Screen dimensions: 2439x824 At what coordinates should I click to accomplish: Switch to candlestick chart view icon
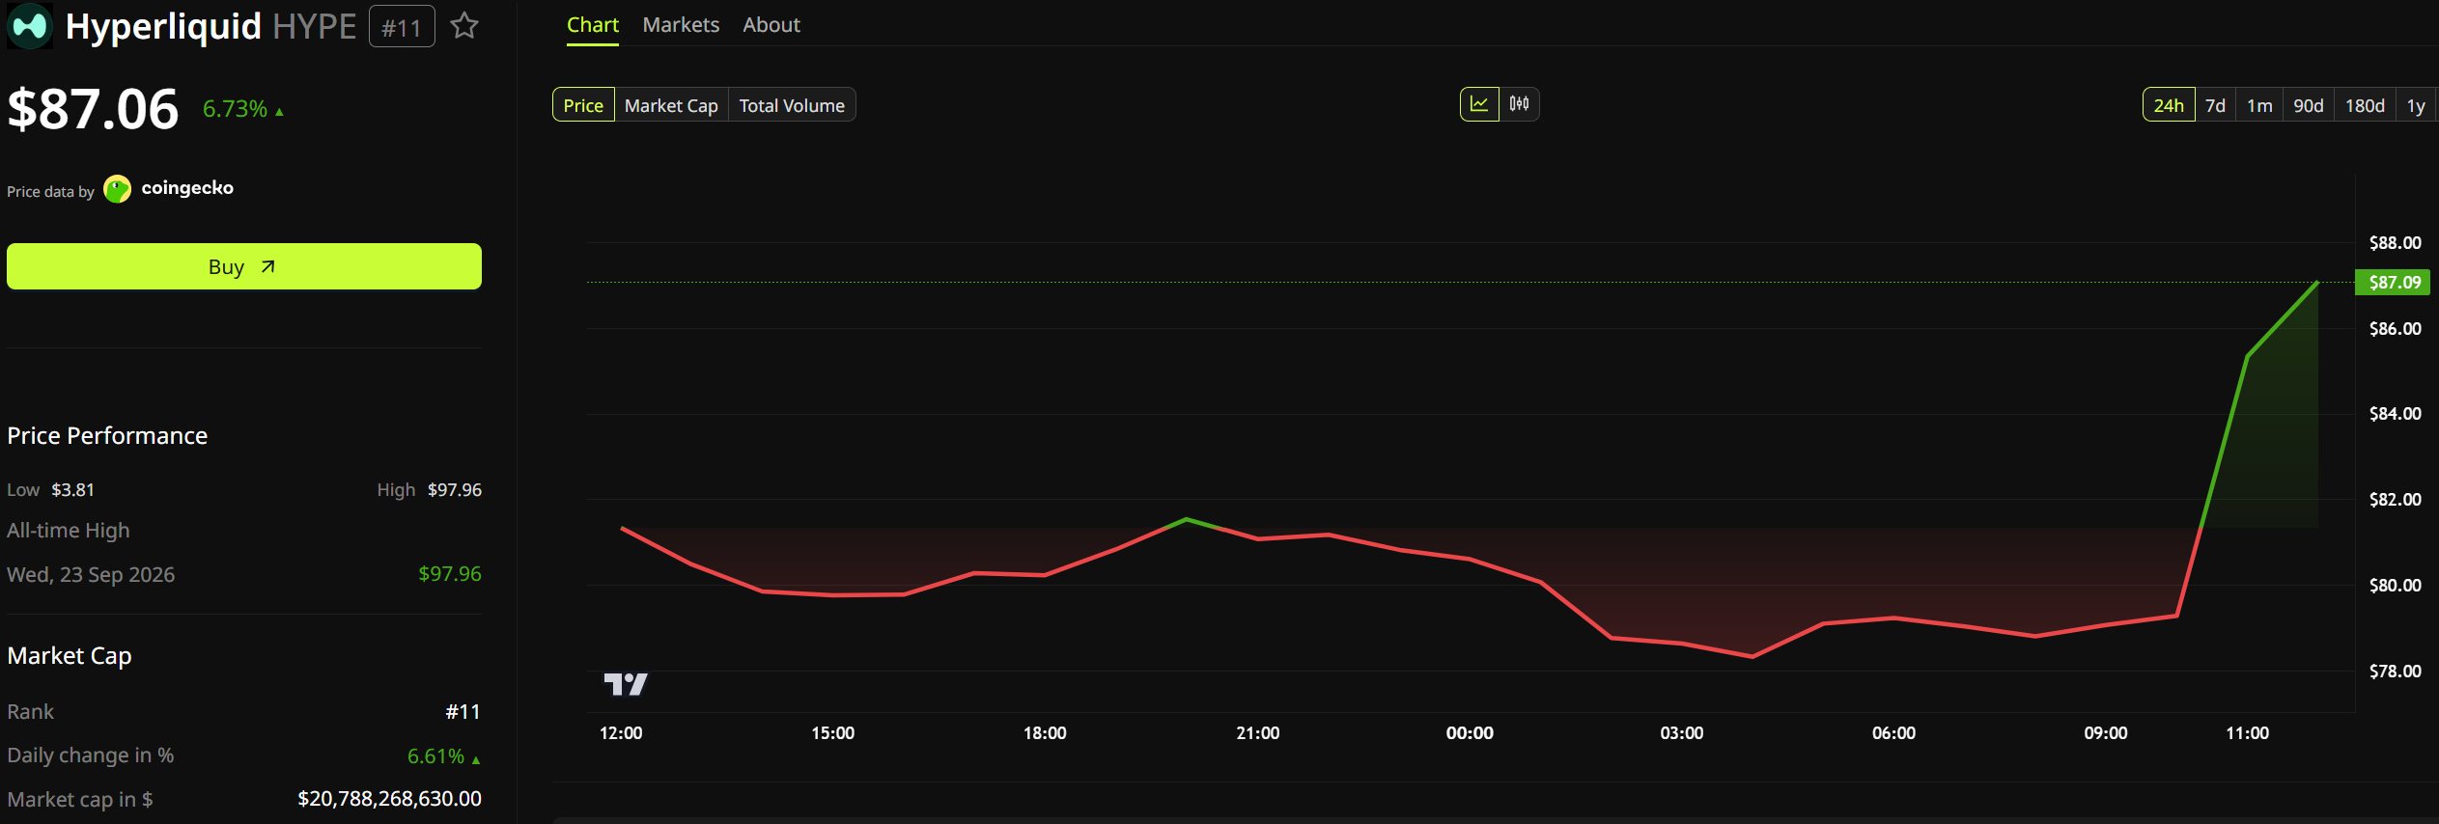click(1519, 104)
